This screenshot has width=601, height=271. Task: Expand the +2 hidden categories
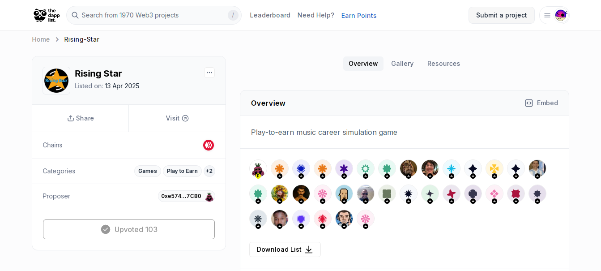pos(209,171)
